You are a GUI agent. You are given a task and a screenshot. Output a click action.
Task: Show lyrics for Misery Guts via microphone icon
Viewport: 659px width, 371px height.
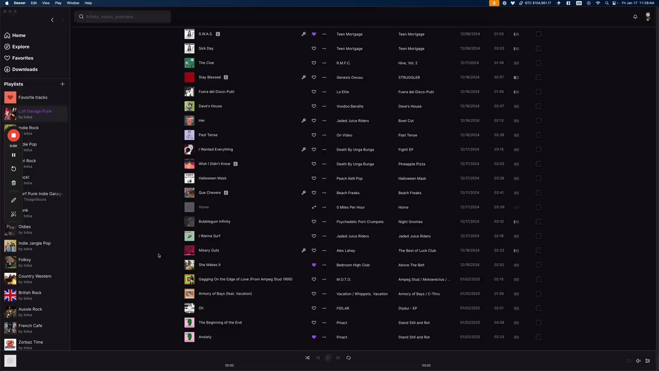coord(304,250)
